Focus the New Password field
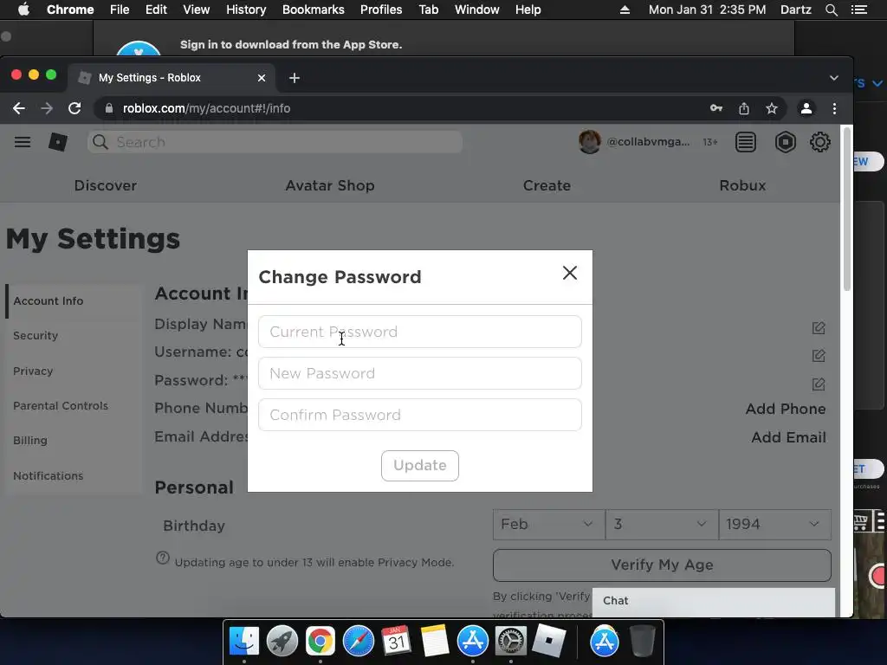The image size is (887, 665). (x=420, y=373)
